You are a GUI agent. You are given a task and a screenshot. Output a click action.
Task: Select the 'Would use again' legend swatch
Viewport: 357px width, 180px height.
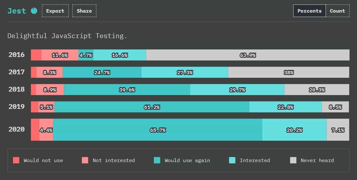[x=157, y=160]
